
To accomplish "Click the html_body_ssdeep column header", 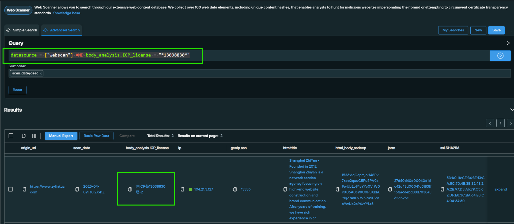I will (351, 148).
